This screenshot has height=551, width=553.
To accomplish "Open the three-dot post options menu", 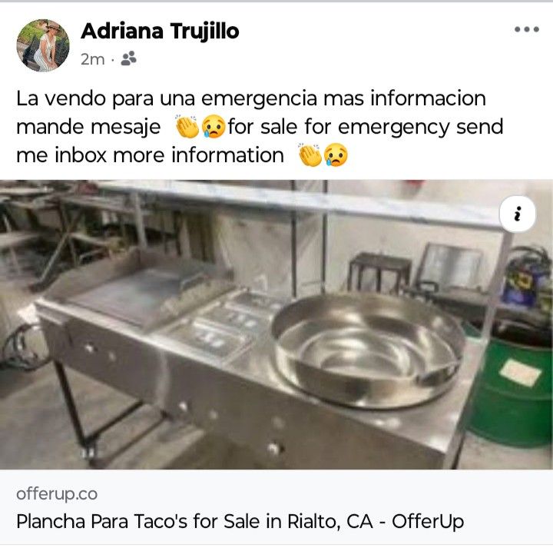I will pos(526,29).
